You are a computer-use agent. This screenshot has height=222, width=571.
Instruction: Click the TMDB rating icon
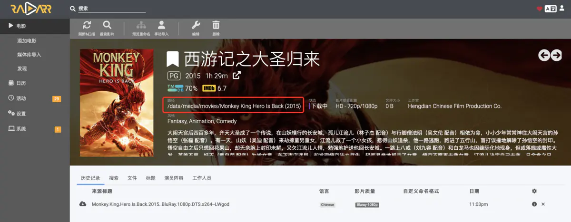(175, 88)
